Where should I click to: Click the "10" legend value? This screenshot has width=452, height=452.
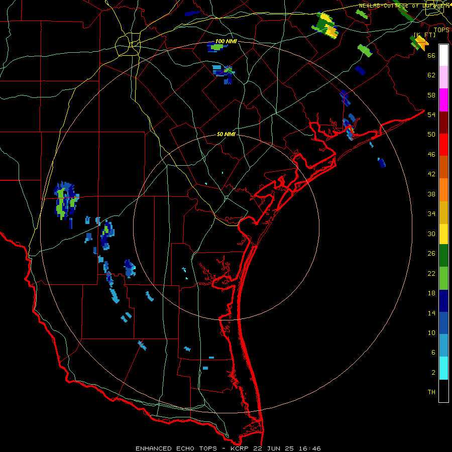(431, 332)
